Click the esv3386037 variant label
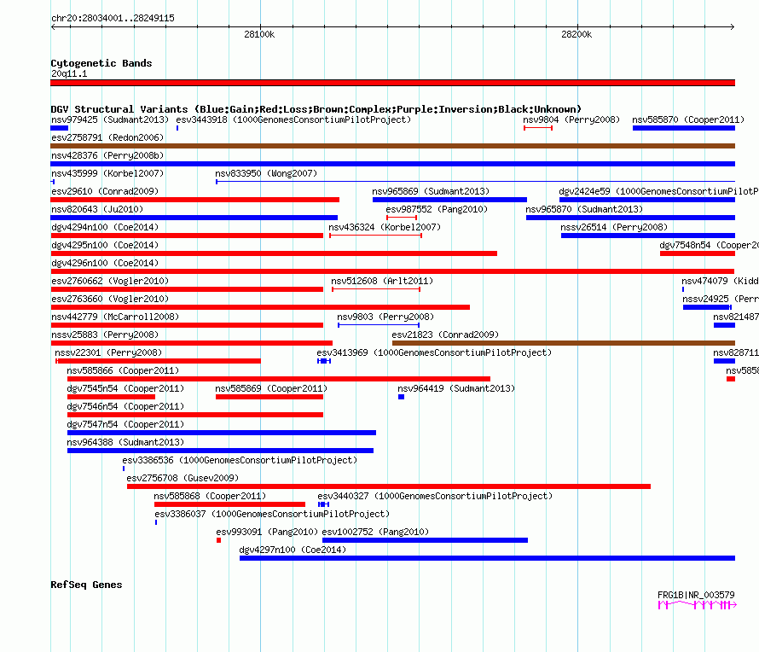Viewport: 759px width, 652px height. (272, 514)
